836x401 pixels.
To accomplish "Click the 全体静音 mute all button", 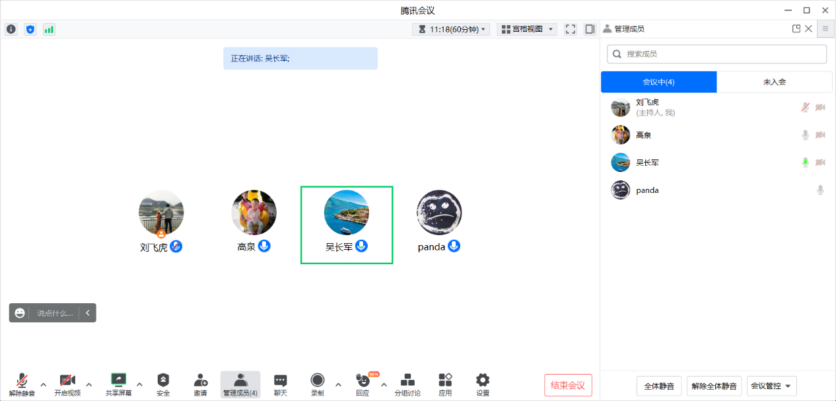I will (x=659, y=386).
